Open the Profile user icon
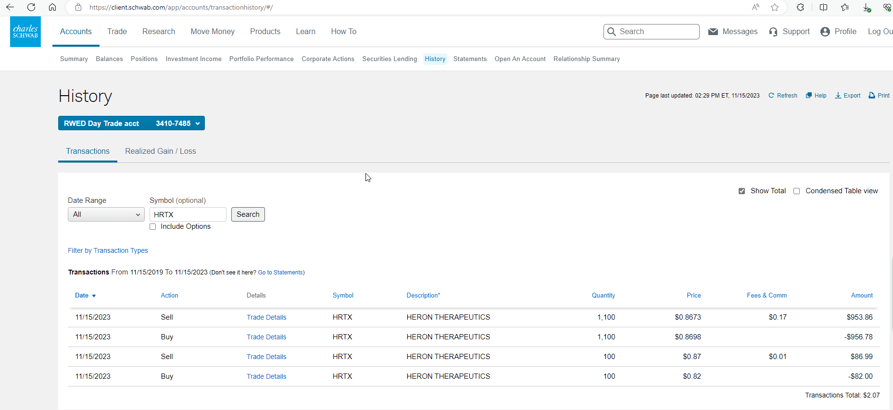Screen dimensions: 893x410 tap(825, 32)
